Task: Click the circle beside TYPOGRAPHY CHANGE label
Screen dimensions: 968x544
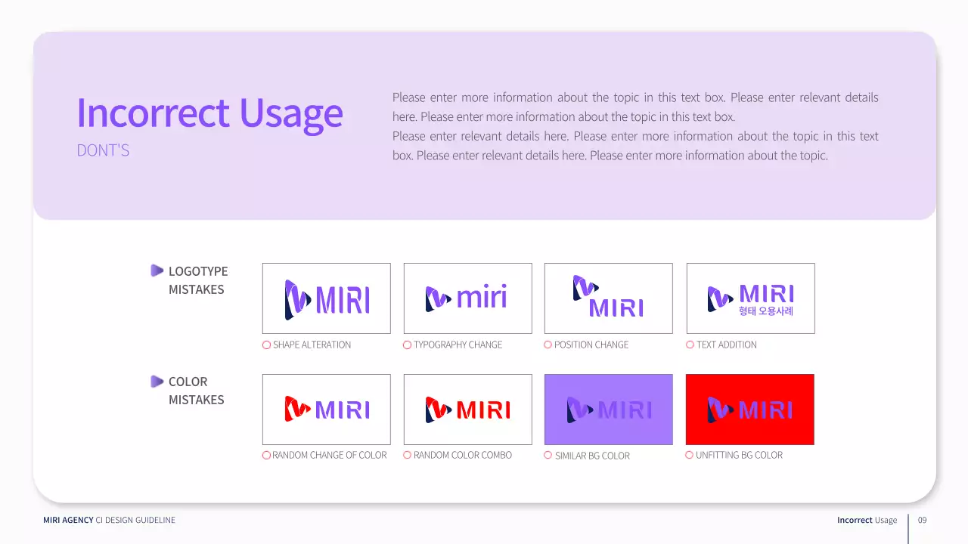Action: point(407,345)
